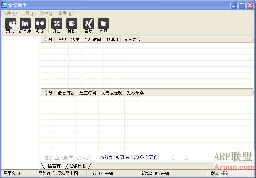
Task: Close the 论坛助手 window
Action: pos(250,6)
